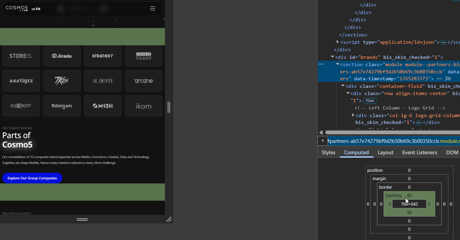
Task: Click the Left Column Logo Grid comment
Action: coord(400,108)
